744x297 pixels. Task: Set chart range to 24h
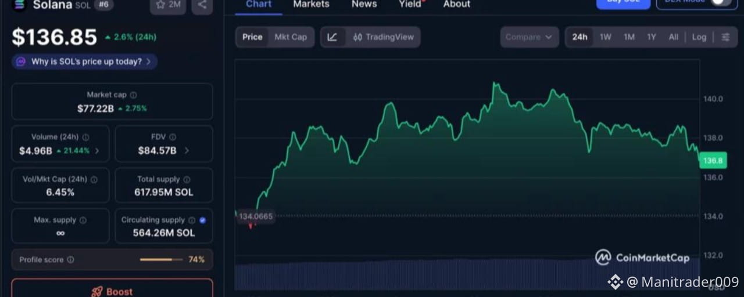click(x=580, y=37)
